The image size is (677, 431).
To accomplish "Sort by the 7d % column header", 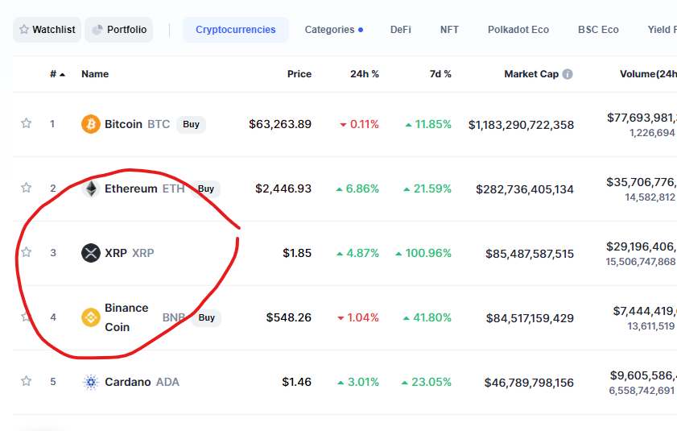I will [x=440, y=74].
